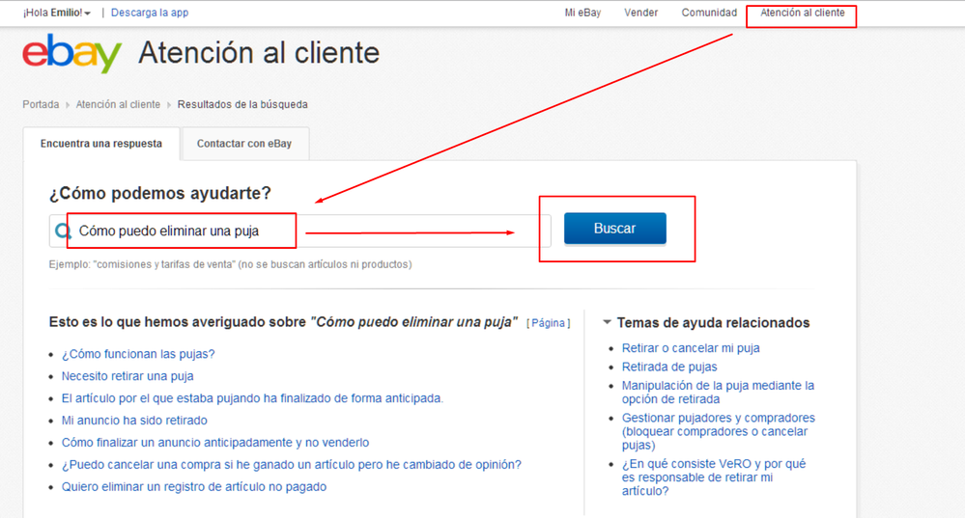Switch to Contactar con eBay tab
This screenshot has height=518, width=965.
click(244, 143)
